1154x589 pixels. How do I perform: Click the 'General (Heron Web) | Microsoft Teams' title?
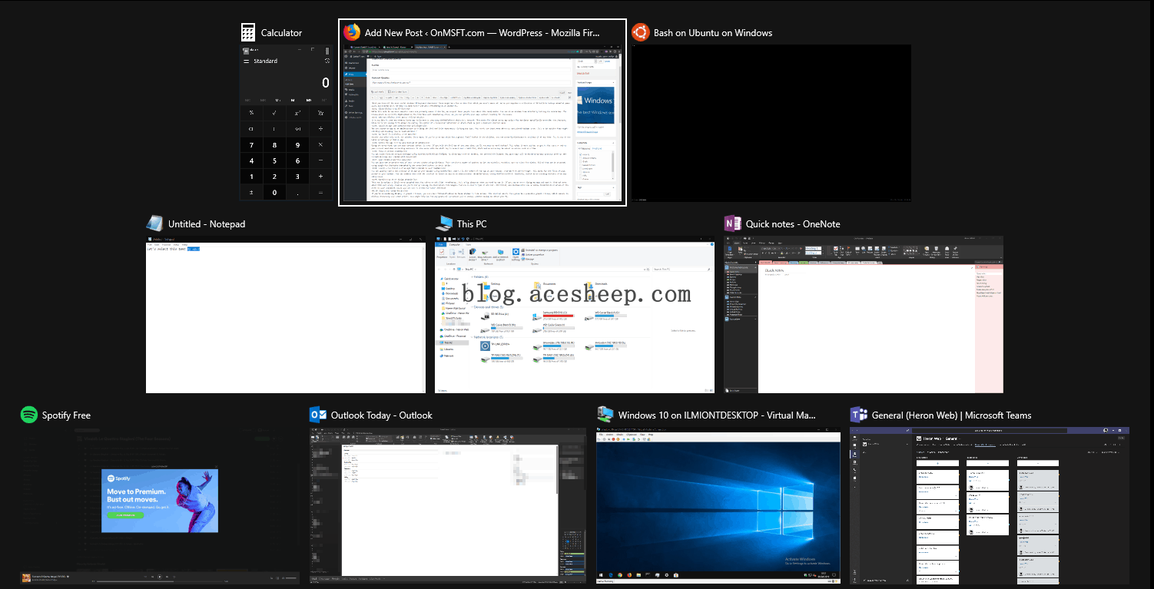click(951, 415)
